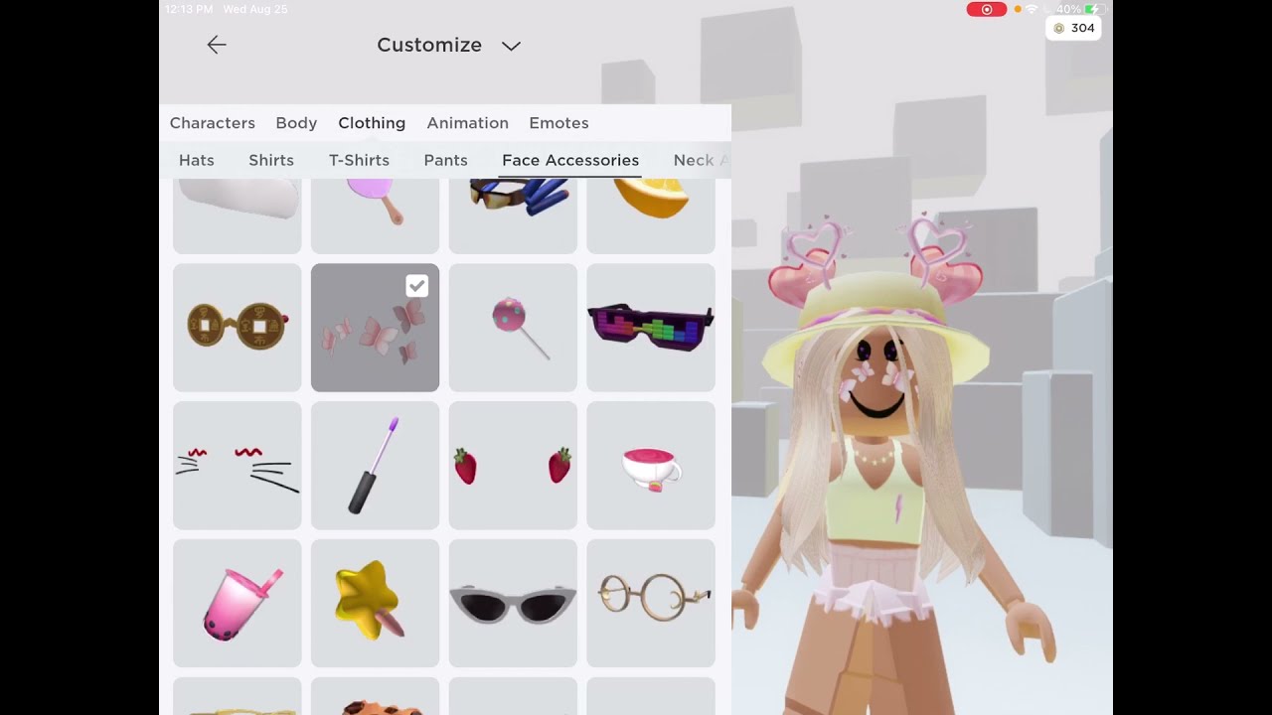Select the Face Accessories category
Screen dimensions: 1272x715
tap(570, 160)
